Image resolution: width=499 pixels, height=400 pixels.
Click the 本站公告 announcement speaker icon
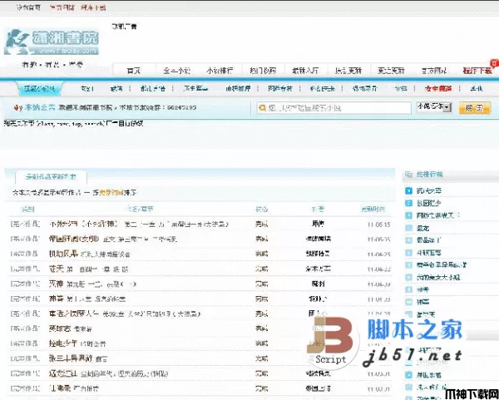pos(17,107)
